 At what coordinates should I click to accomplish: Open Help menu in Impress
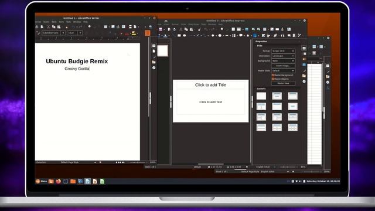click(220, 25)
